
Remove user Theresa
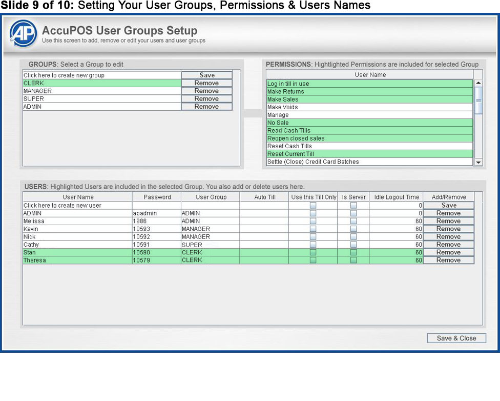tap(449, 260)
